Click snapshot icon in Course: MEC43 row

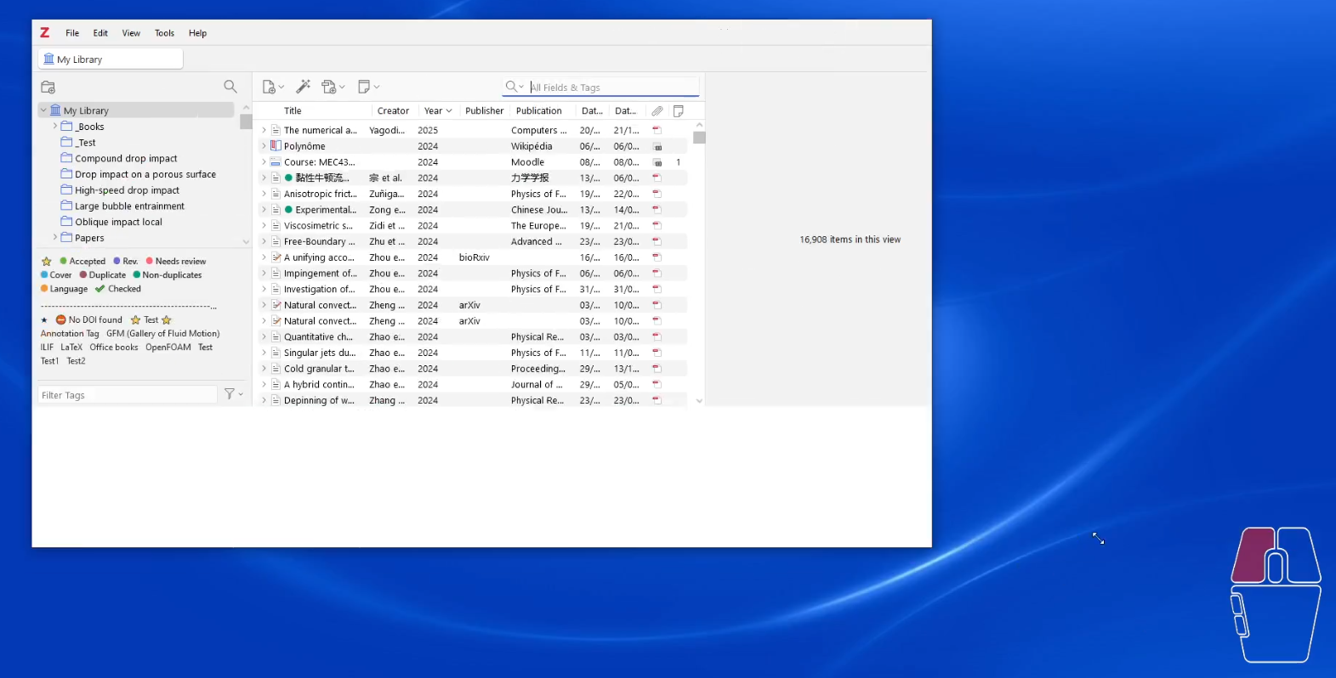click(657, 162)
